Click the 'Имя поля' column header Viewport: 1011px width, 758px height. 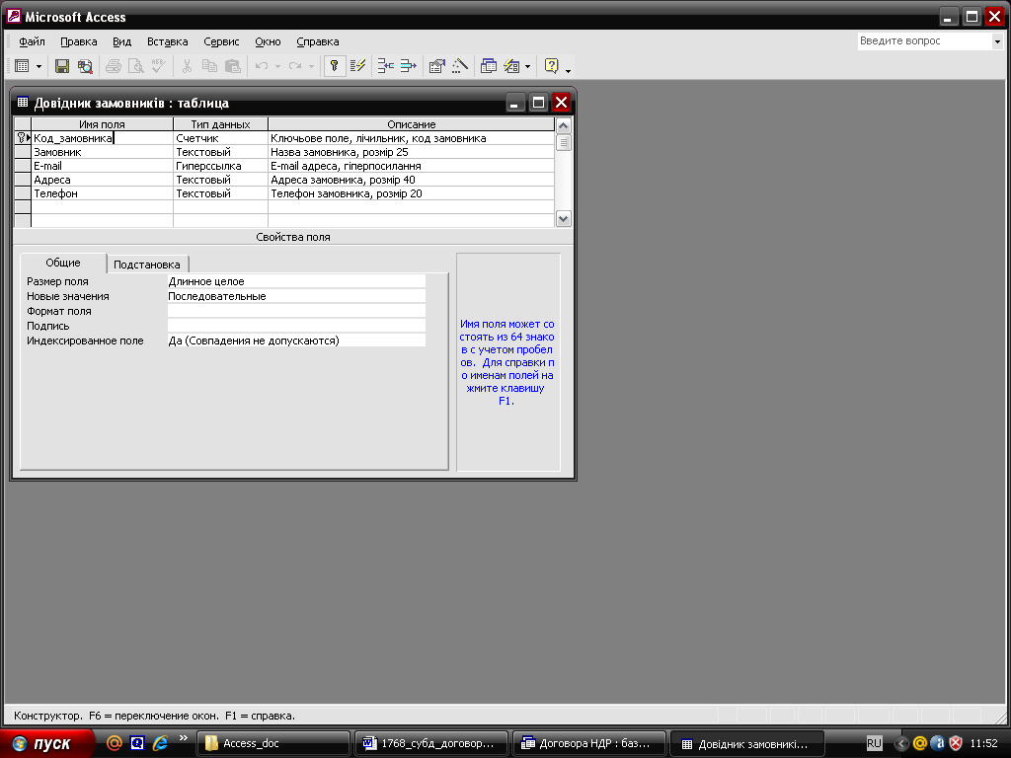coord(102,124)
